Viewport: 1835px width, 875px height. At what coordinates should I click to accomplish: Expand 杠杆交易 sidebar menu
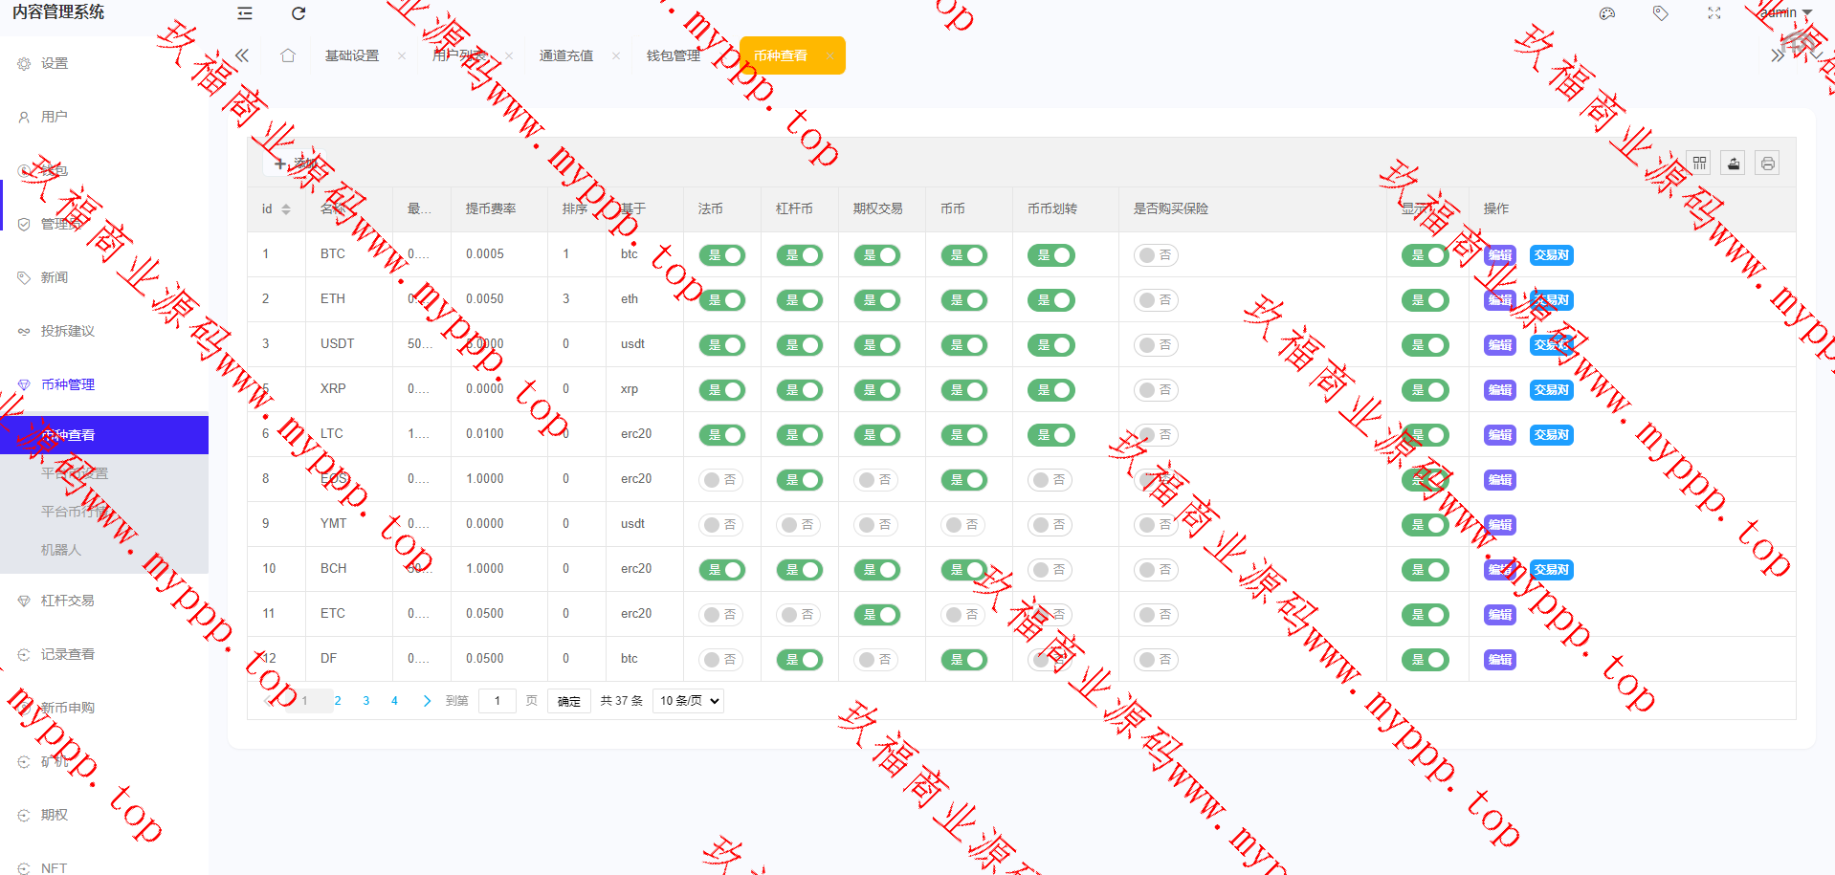click(x=67, y=601)
